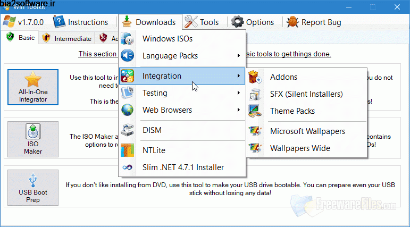Click the Wallpapers Wide icon
Image resolution: width=410 pixels, height=227 pixels.
(x=255, y=148)
